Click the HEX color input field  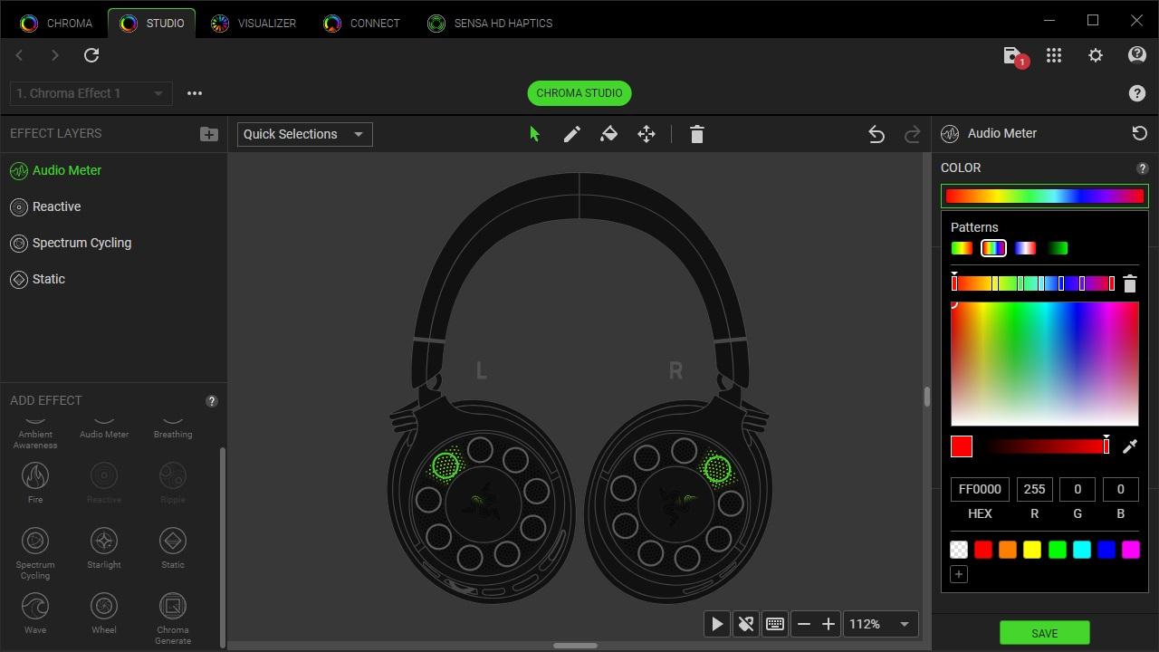click(x=980, y=489)
